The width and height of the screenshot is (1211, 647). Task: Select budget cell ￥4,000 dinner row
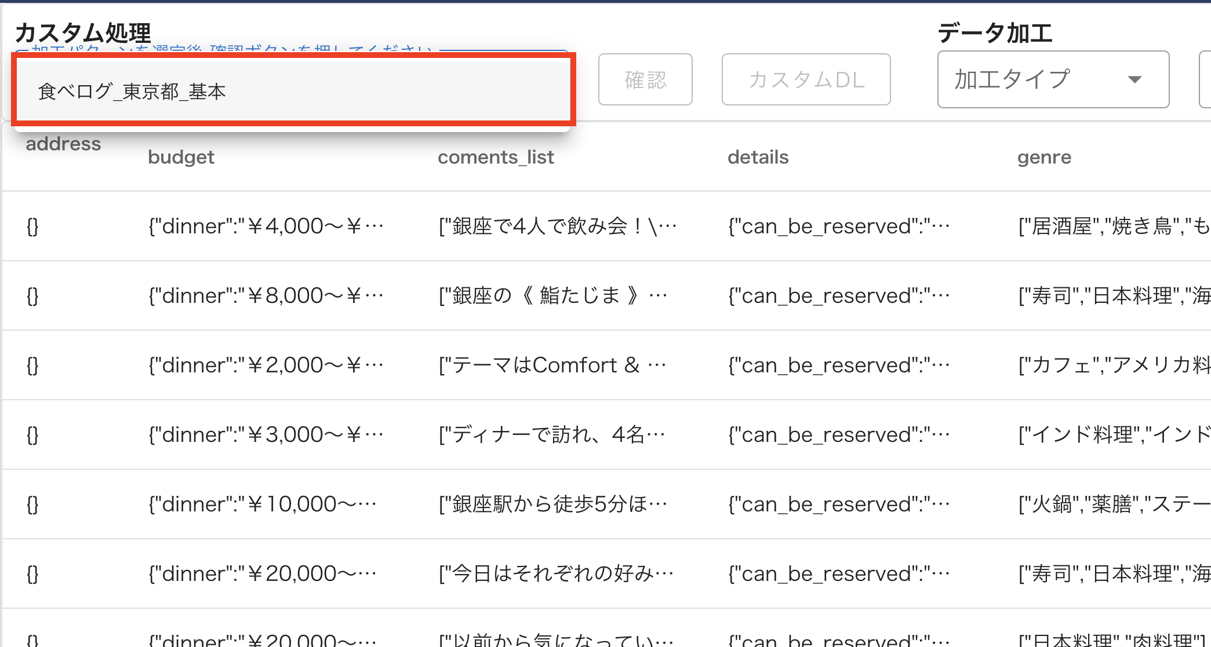tap(266, 226)
